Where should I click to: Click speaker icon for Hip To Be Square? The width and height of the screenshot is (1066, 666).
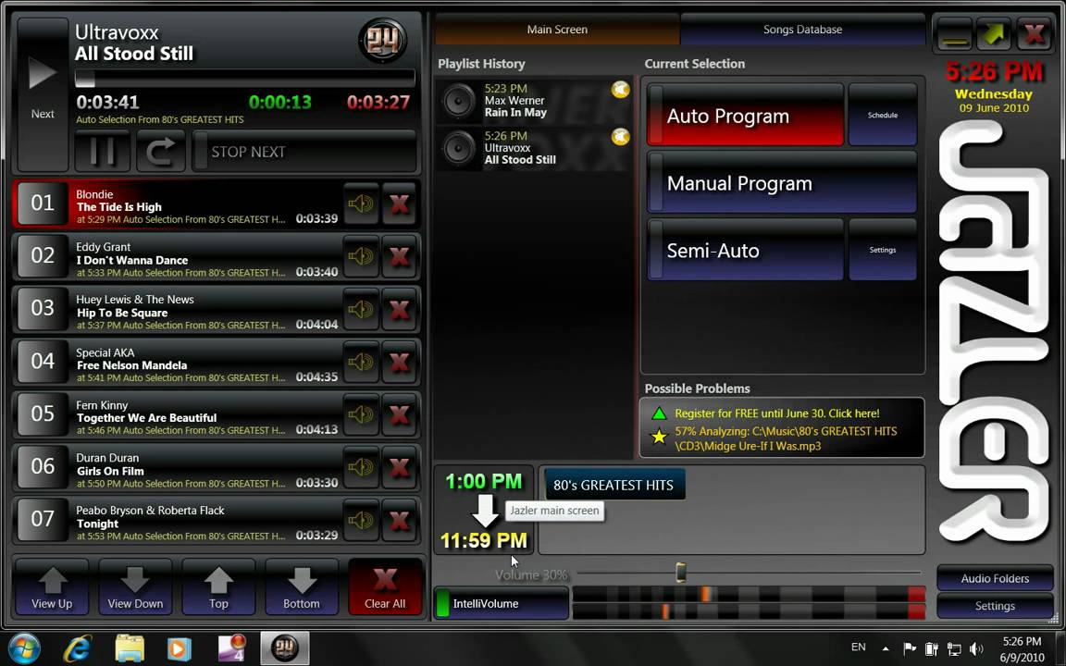[361, 309]
